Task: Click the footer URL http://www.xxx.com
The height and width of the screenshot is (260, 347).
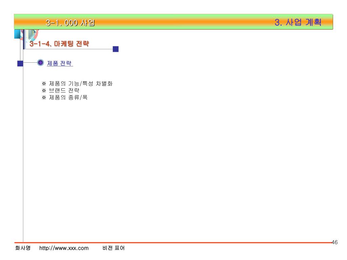Action: 64,248
